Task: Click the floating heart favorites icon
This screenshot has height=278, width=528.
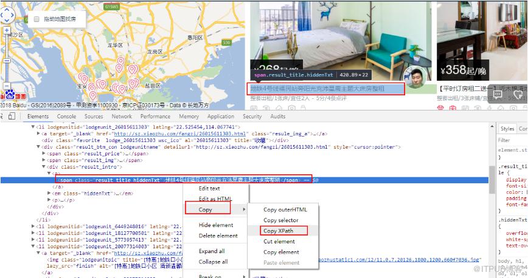Action: [x=518, y=95]
